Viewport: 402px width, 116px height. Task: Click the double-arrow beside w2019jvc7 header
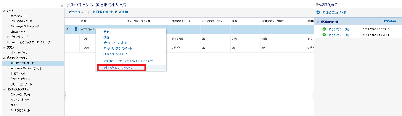coord(317,5)
